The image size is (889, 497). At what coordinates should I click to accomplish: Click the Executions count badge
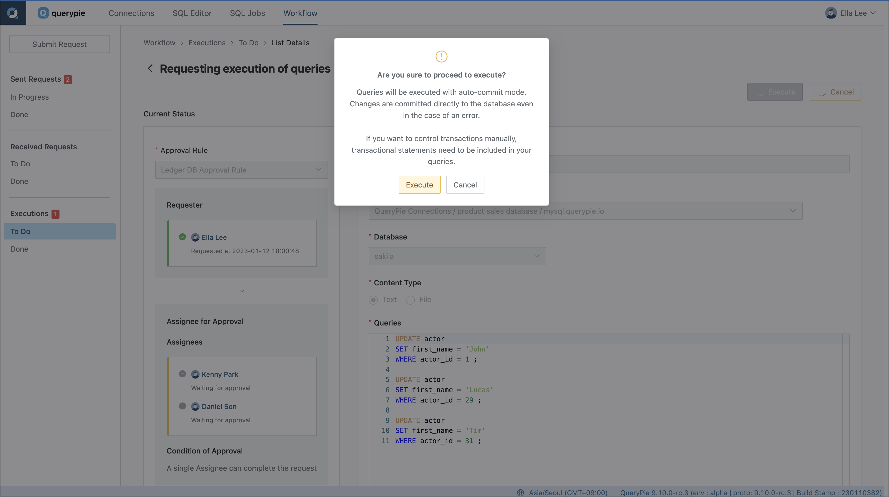coord(55,214)
